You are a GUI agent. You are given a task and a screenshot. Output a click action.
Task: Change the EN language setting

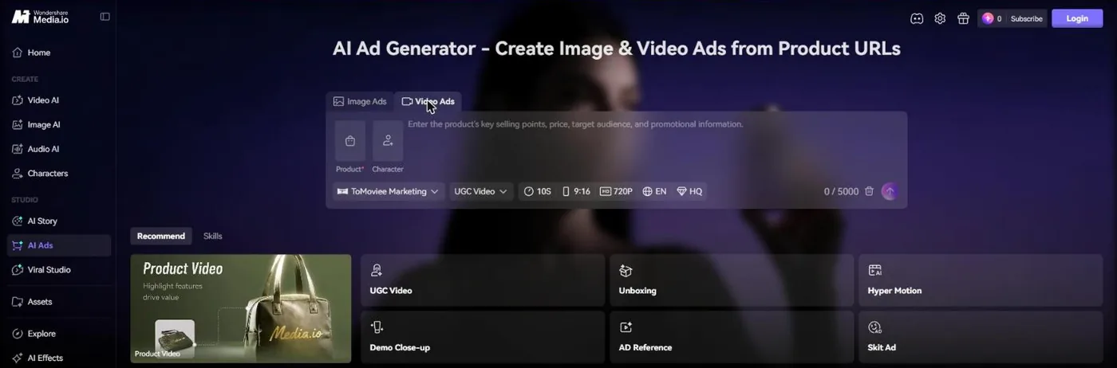coord(654,191)
